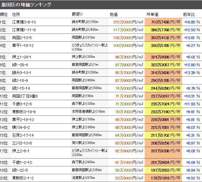Click the 前年比 column header
The height and width of the screenshot is (182, 202).
[x=189, y=14]
